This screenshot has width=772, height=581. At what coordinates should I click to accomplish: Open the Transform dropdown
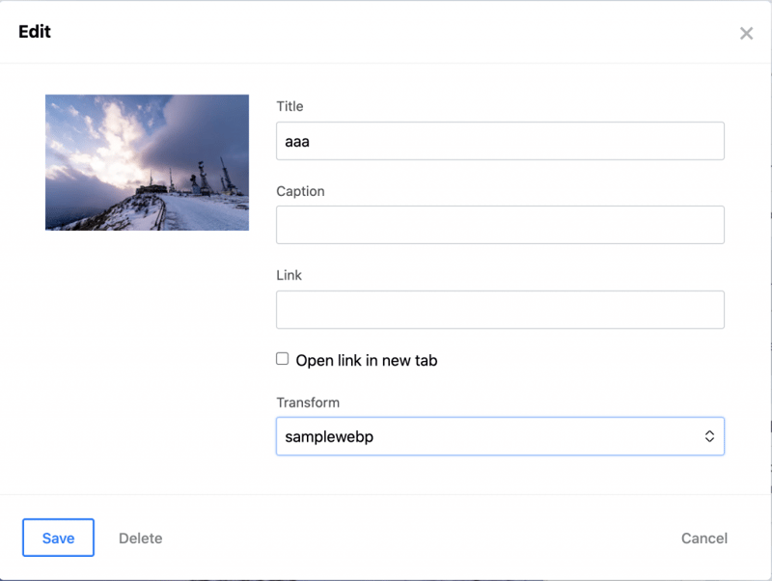[x=500, y=436]
